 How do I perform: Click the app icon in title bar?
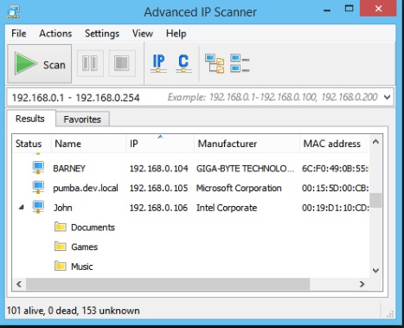pos(13,12)
